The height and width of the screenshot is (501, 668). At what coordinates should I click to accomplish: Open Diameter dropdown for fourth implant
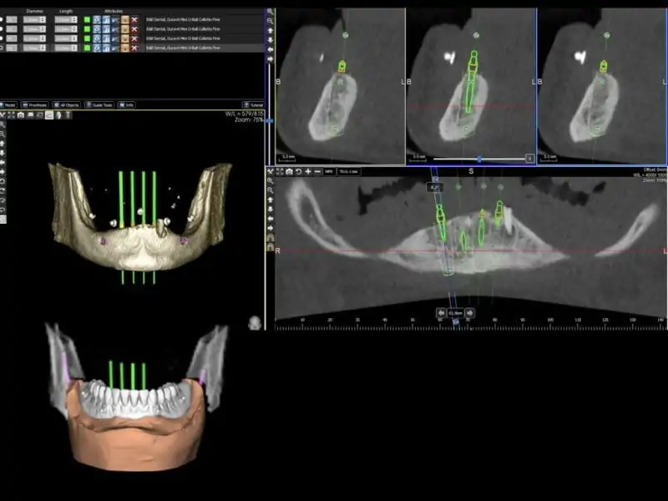35,48
